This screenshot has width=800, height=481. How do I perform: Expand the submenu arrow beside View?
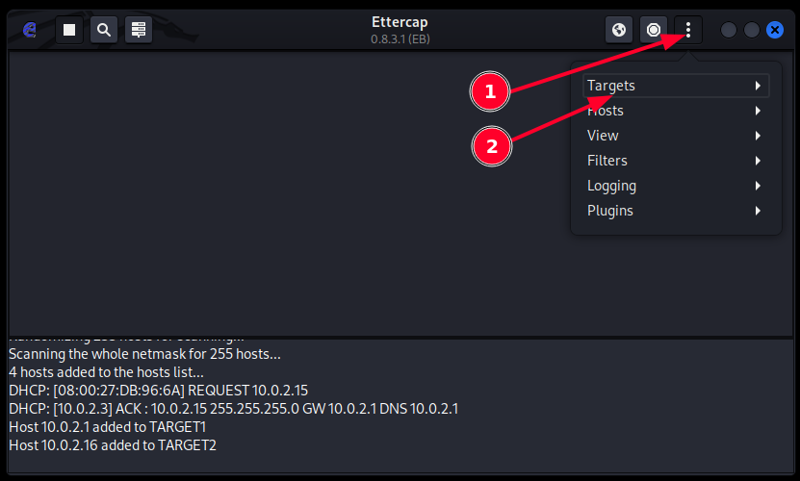pos(759,136)
